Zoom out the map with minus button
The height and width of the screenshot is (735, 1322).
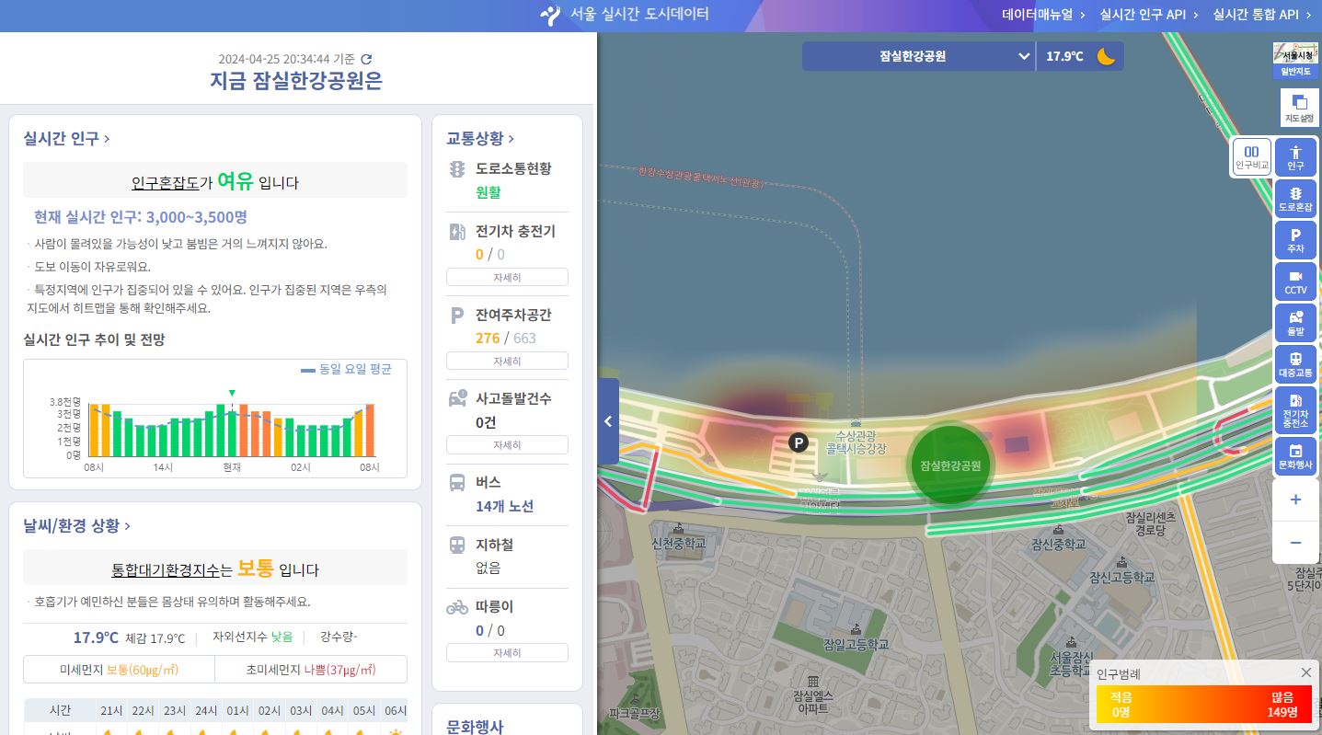(1295, 543)
